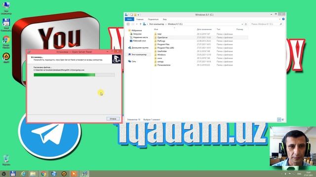
Task: Open the Файл tab in Explorer
Action: (x=129, y=19)
